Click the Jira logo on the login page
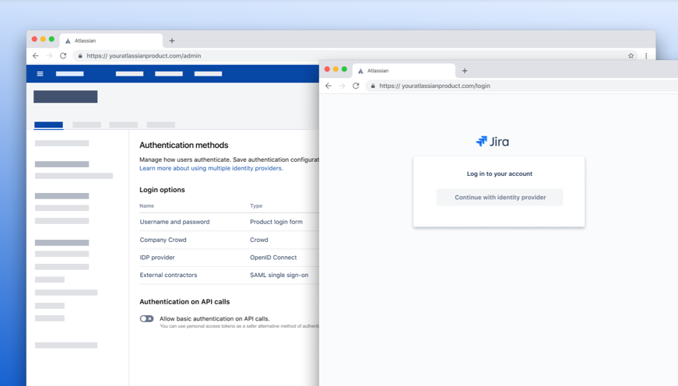 [492, 142]
